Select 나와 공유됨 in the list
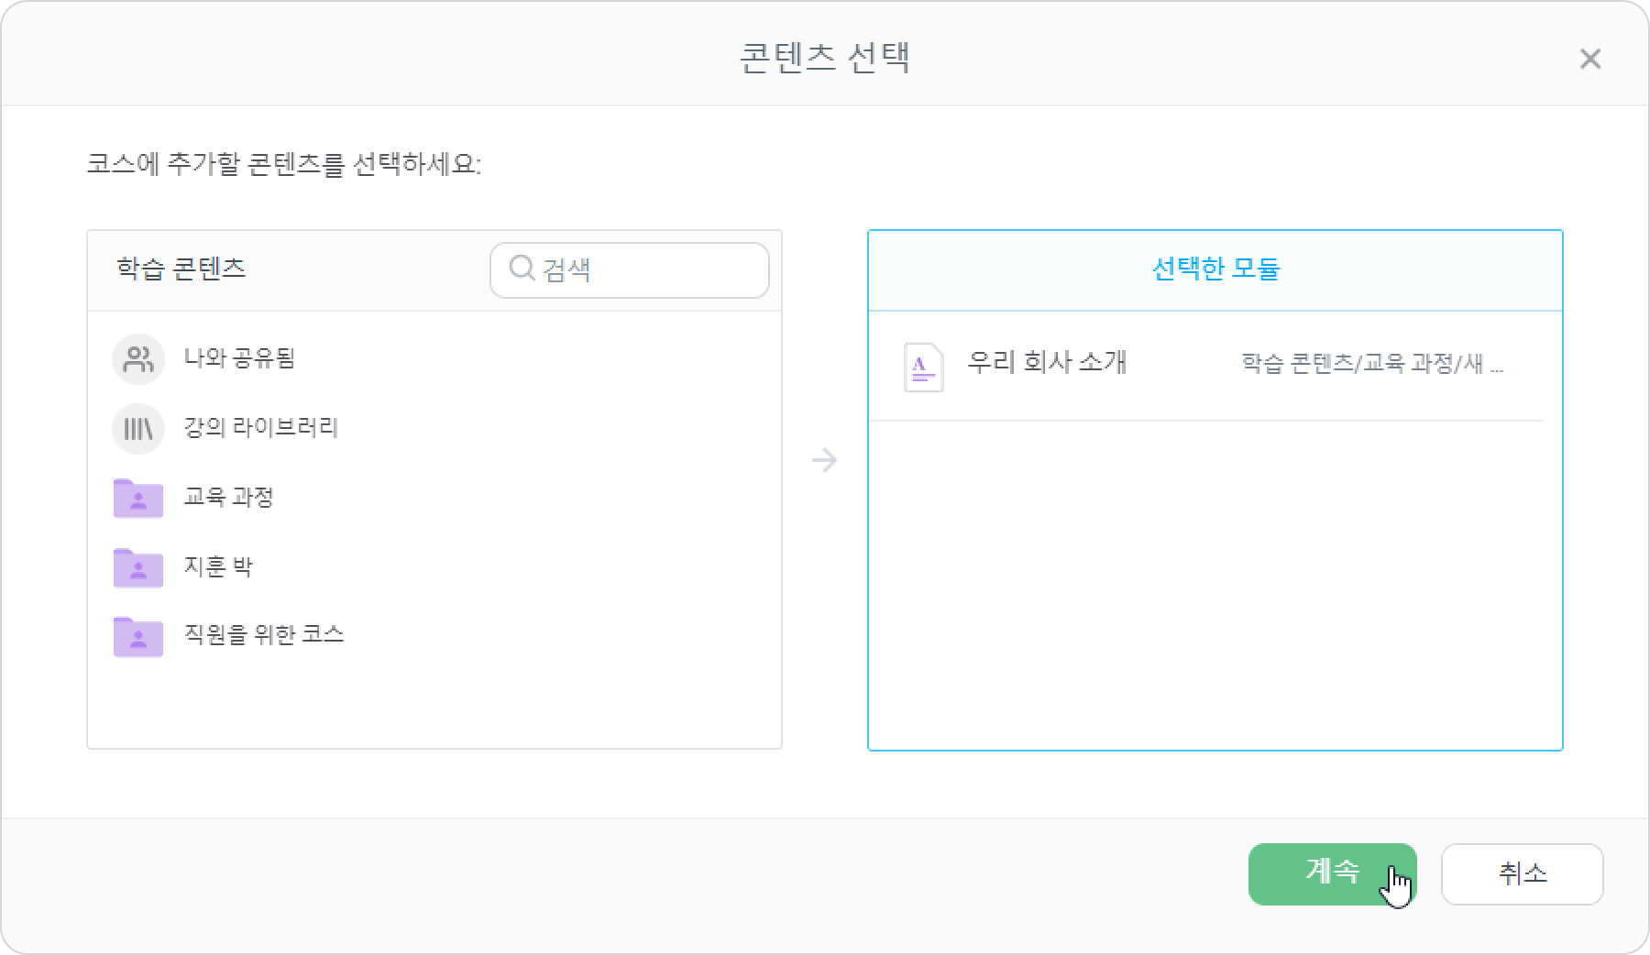Screen dimensions: 1650x955 [x=239, y=357]
